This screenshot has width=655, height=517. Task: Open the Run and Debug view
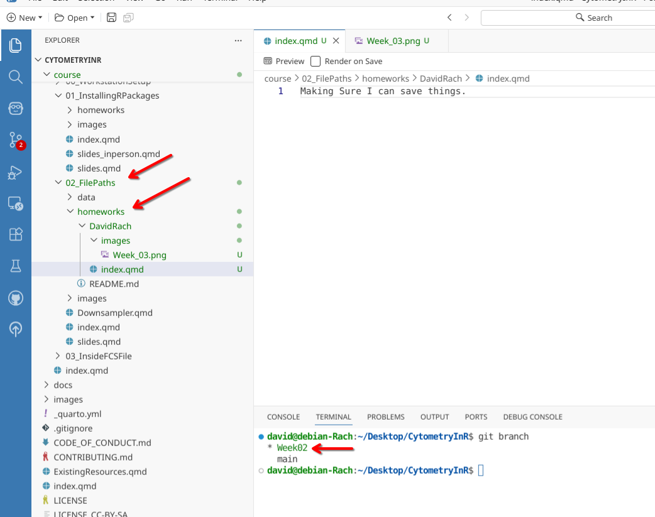click(16, 172)
